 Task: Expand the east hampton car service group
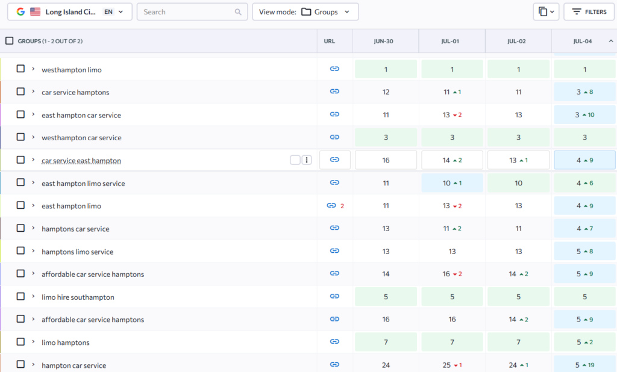[34, 114]
